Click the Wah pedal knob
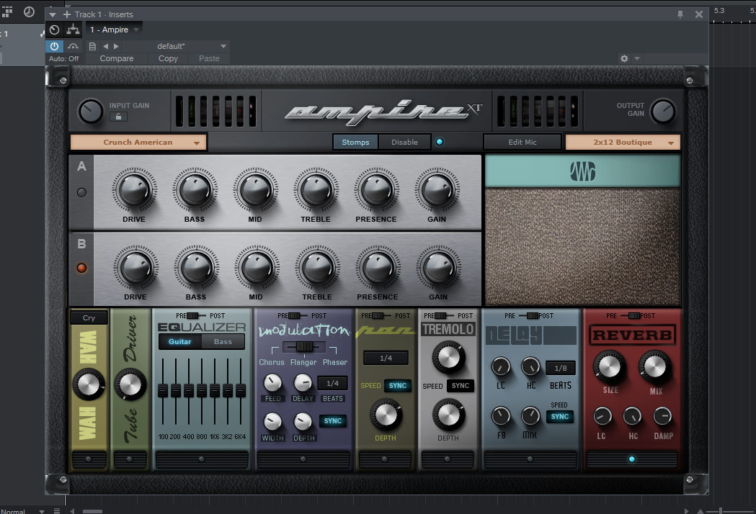Viewport: 756px width, 514px height. (89, 384)
